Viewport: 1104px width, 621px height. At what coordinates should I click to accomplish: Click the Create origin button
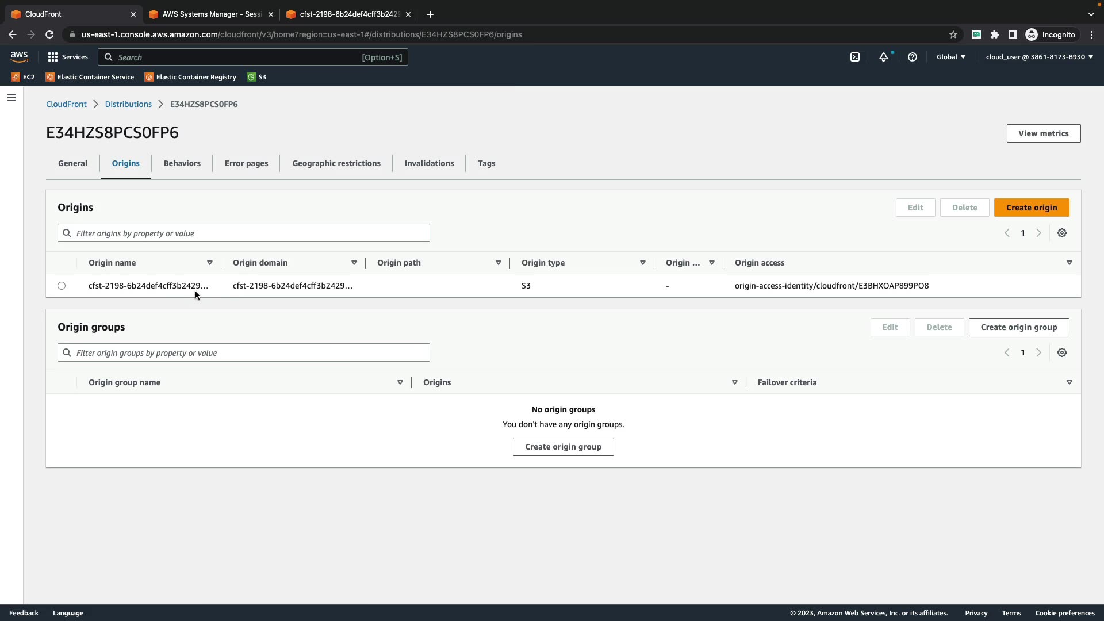pyautogui.click(x=1032, y=208)
